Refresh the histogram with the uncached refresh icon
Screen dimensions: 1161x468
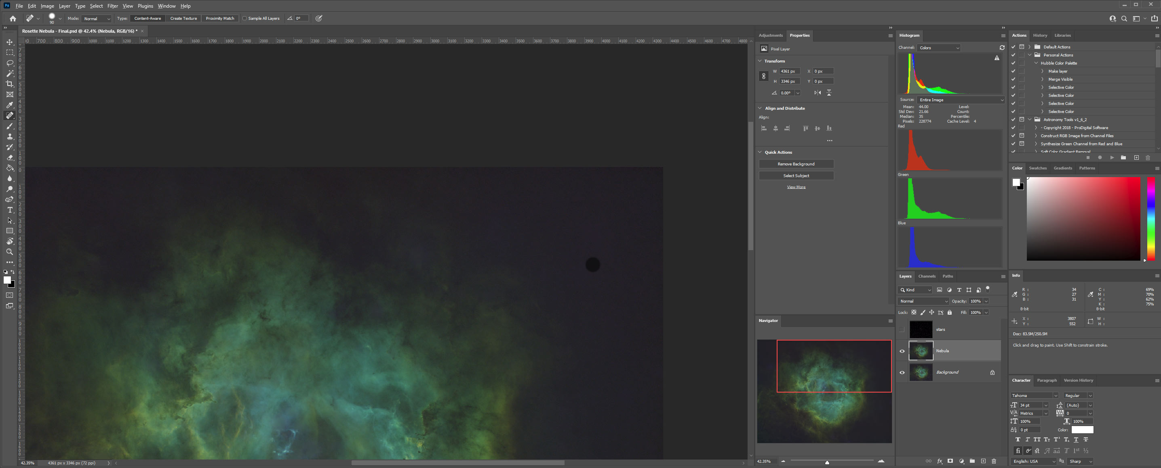[1001, 48]
